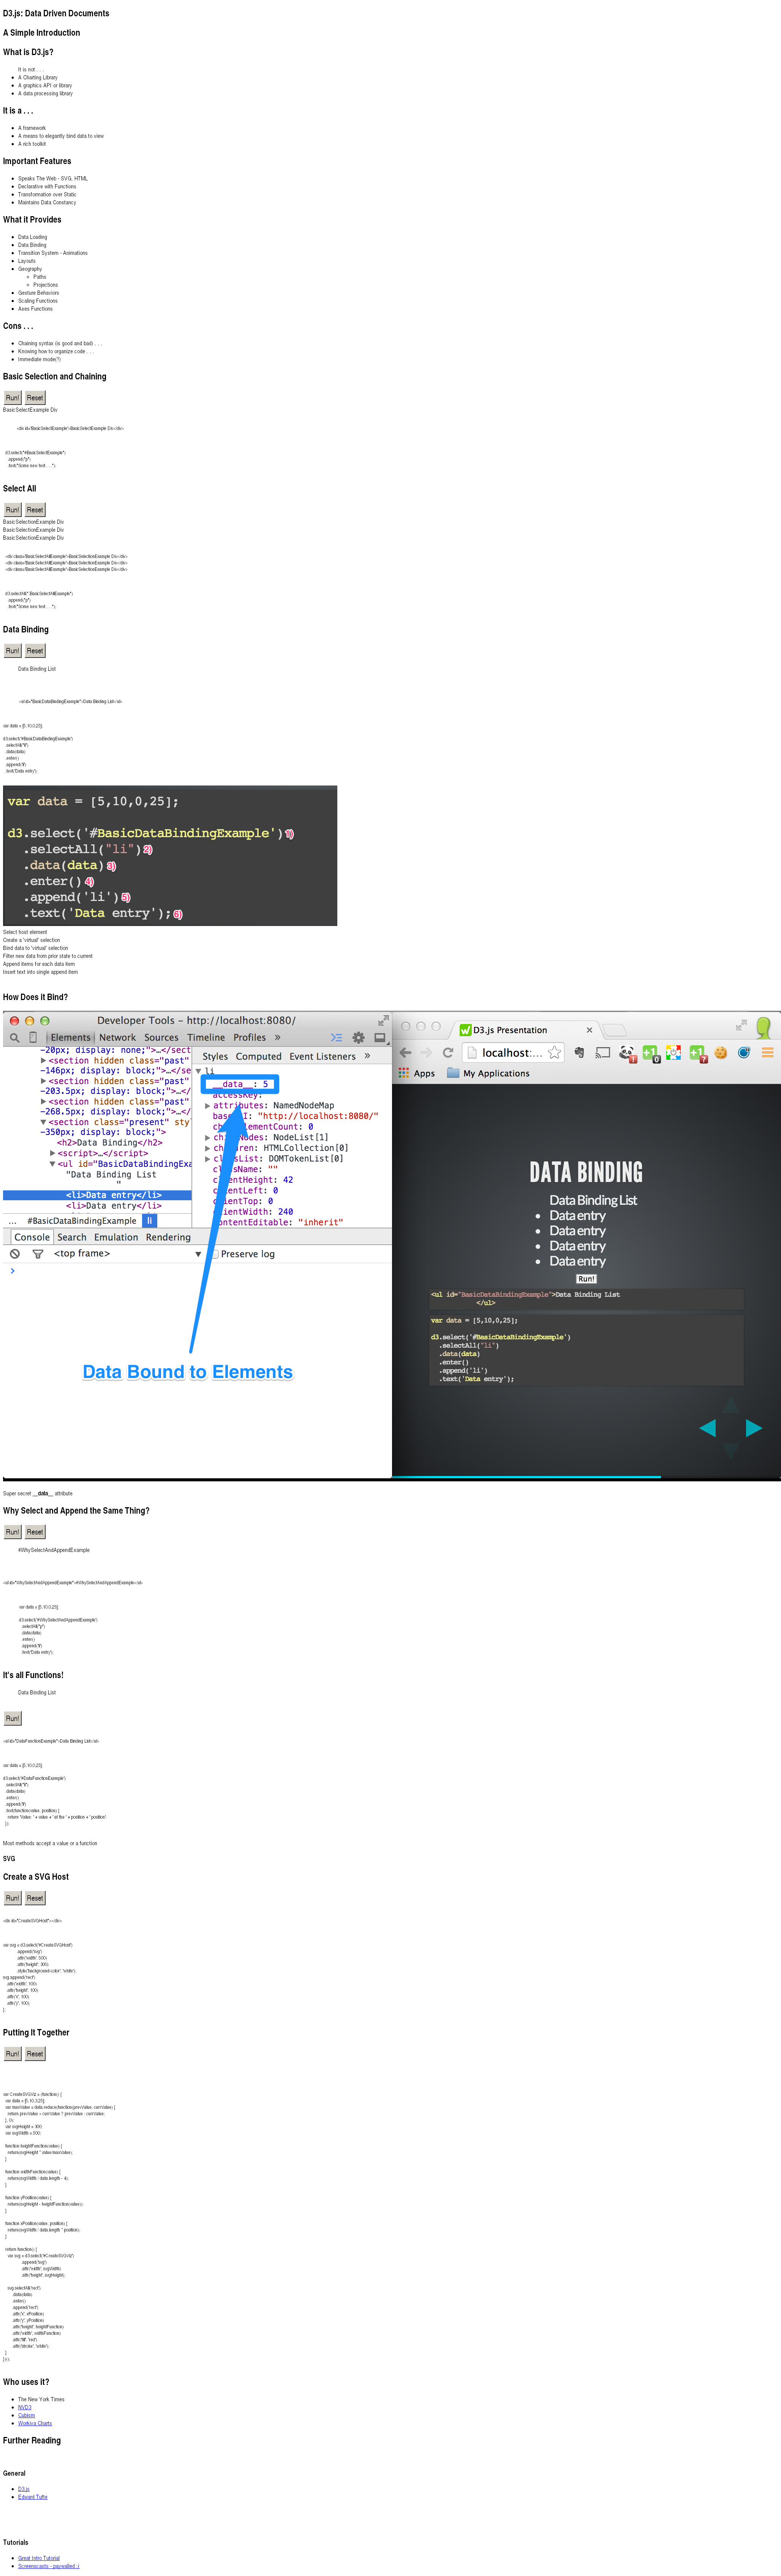Open the Apps grid in bookmarks bar

pyautogui.click(x=417, y=1073)
